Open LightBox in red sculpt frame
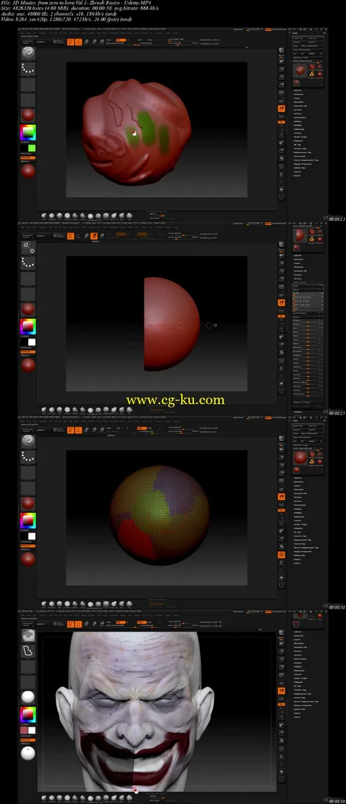The height and width of the screenshot is (804, 346). tap(43, 42)
